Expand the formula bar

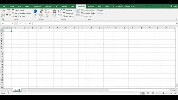pyautogui.click(x=176, y=24)
